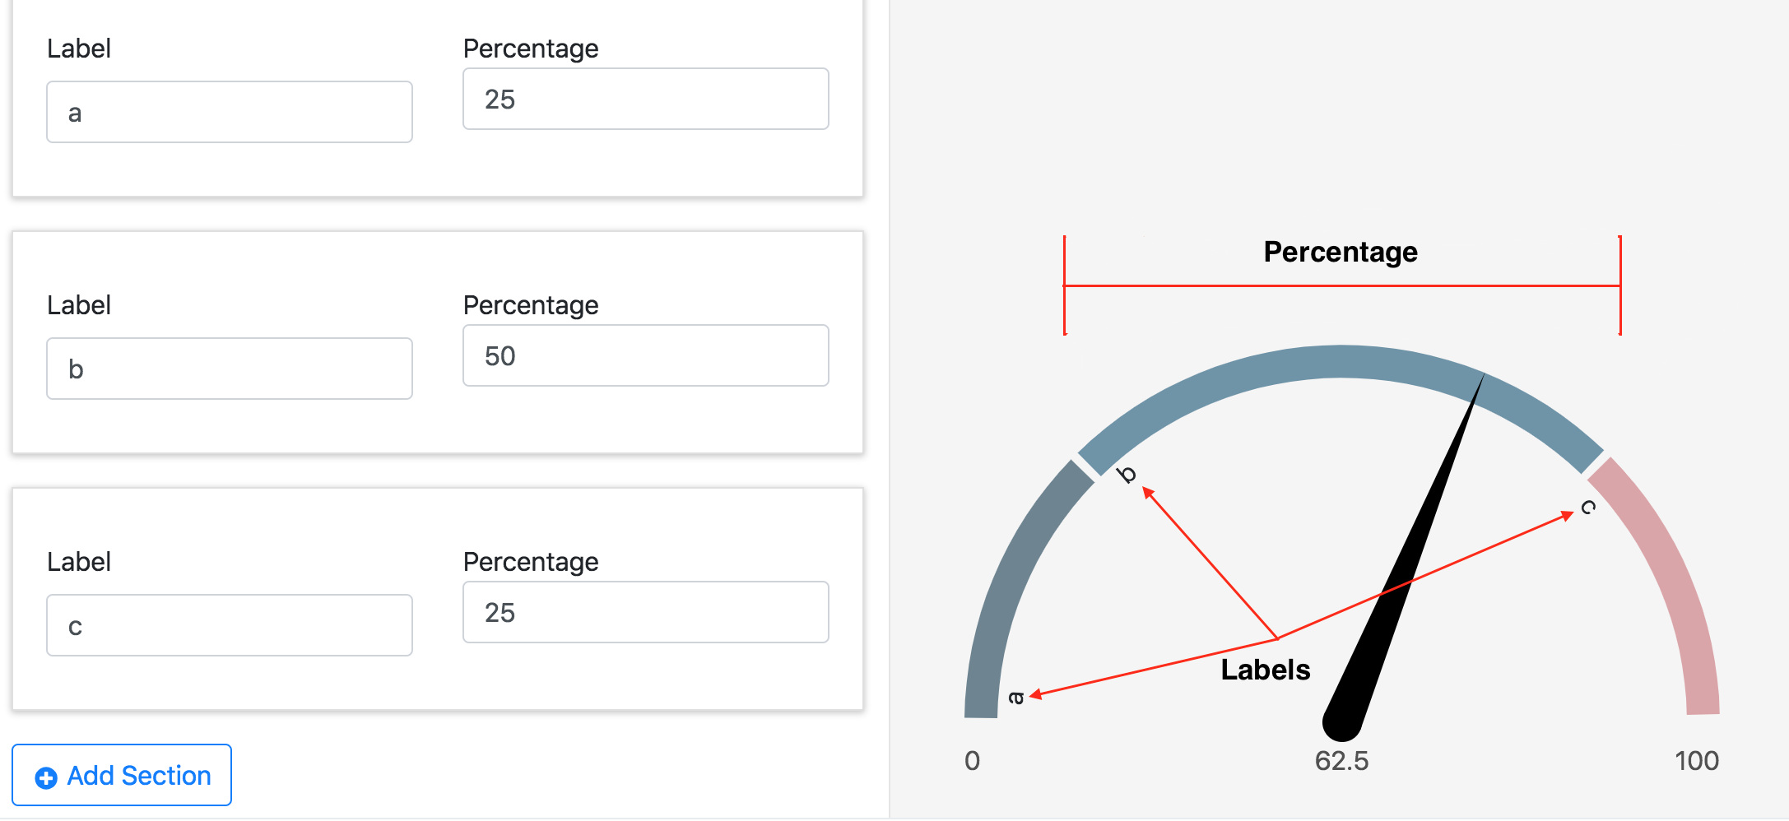Click the blue gauge segment 'b'

pyautogui.click(x=1341, y=362)
